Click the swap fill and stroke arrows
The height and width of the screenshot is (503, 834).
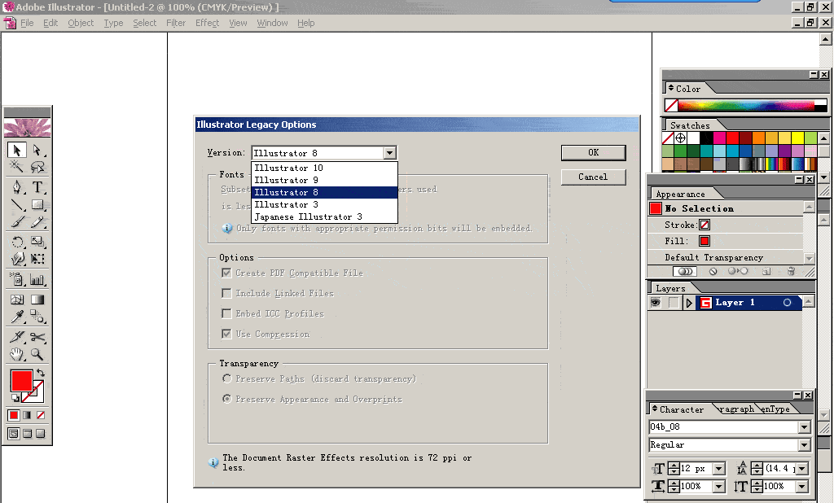[41, 373]
